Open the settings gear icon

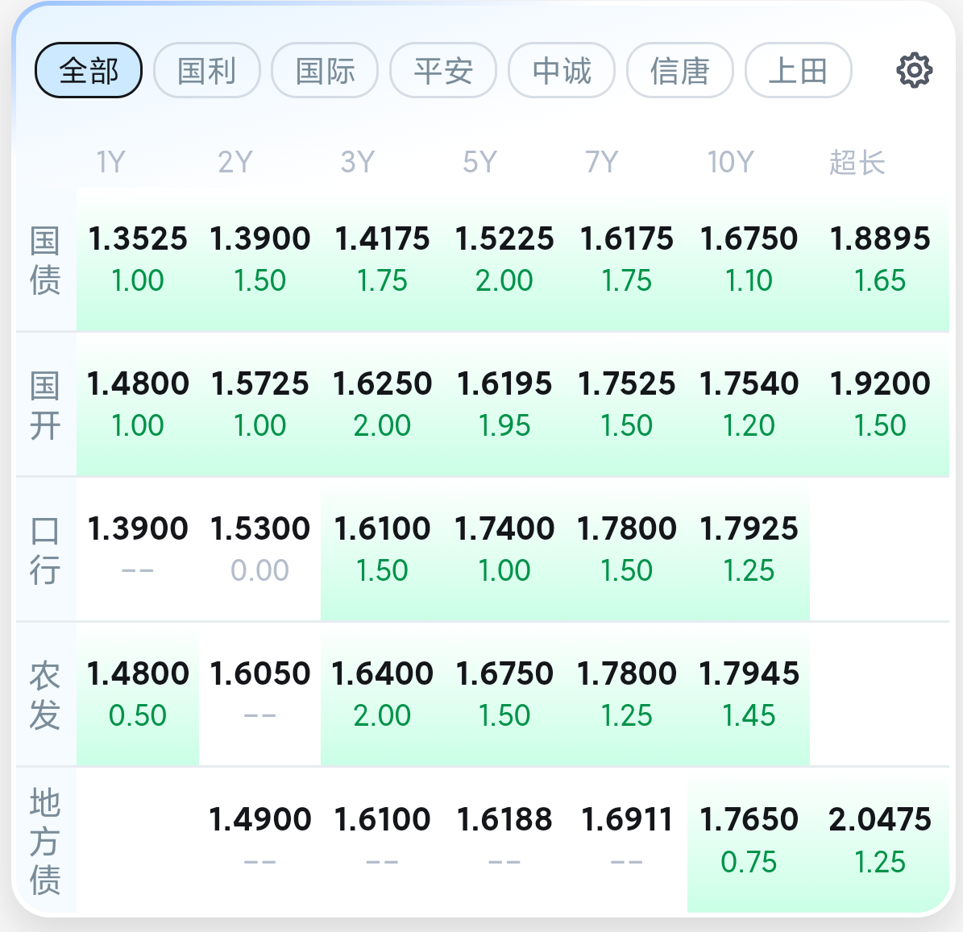(915, 71)
